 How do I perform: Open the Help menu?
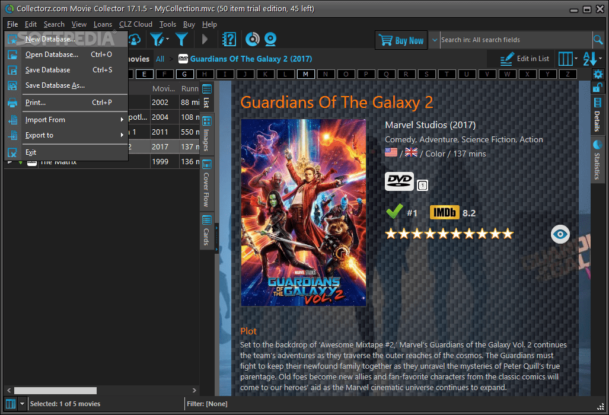click(209, 24)
